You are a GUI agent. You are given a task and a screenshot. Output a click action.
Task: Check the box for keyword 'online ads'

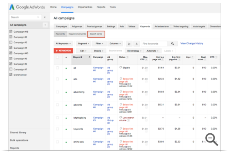(x=58, y=142)
